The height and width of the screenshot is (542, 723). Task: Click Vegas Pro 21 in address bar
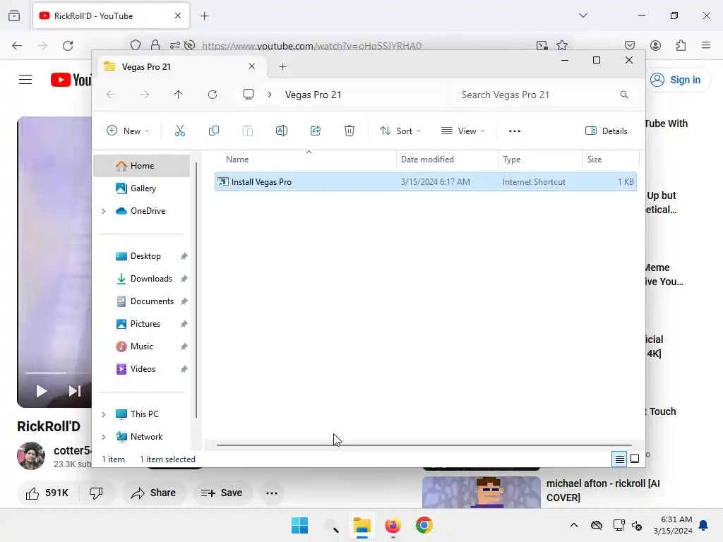313,95
